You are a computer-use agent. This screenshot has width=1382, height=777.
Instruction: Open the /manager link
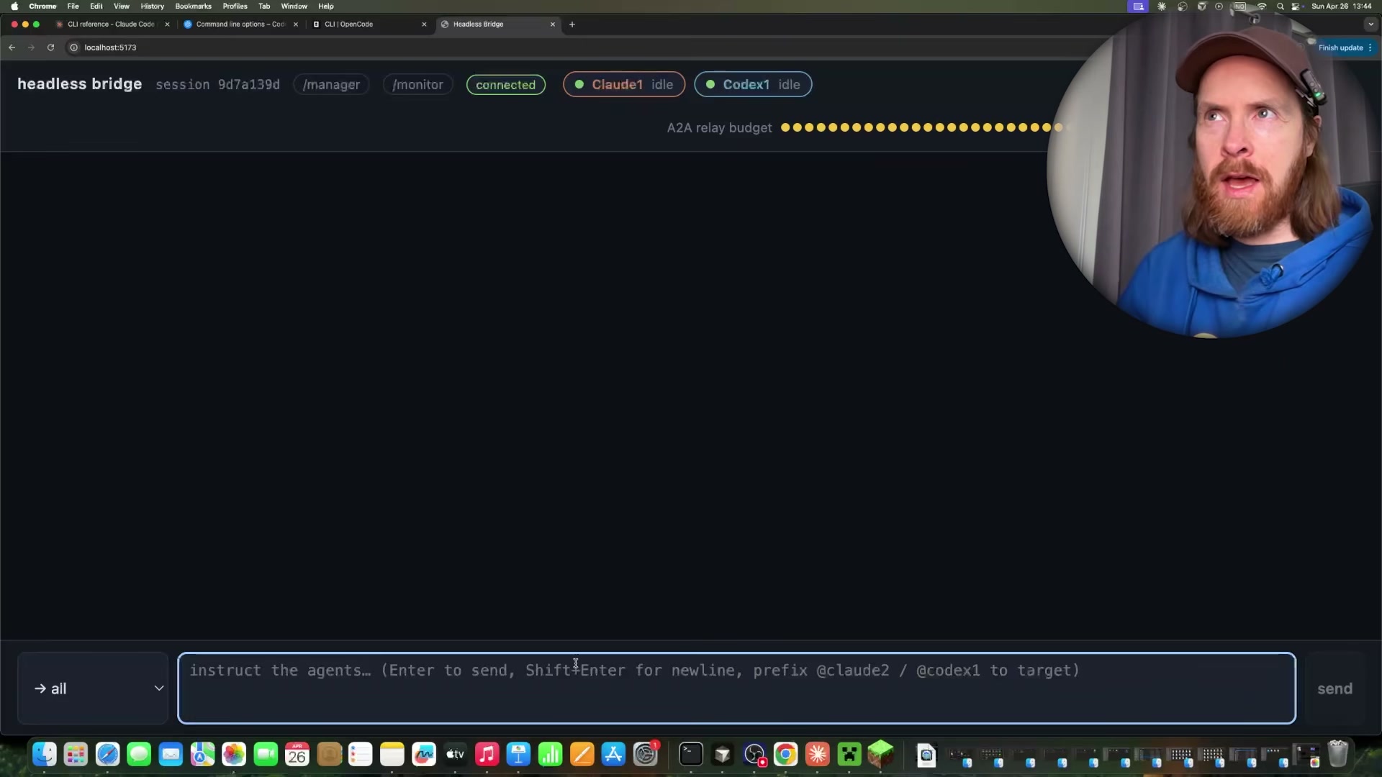[x=331, y=84]
